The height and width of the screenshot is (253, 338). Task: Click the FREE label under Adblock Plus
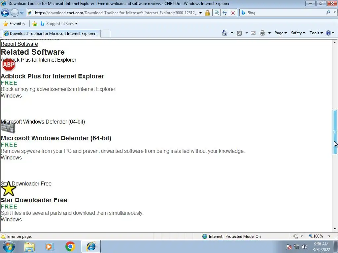tap(9, 83)
